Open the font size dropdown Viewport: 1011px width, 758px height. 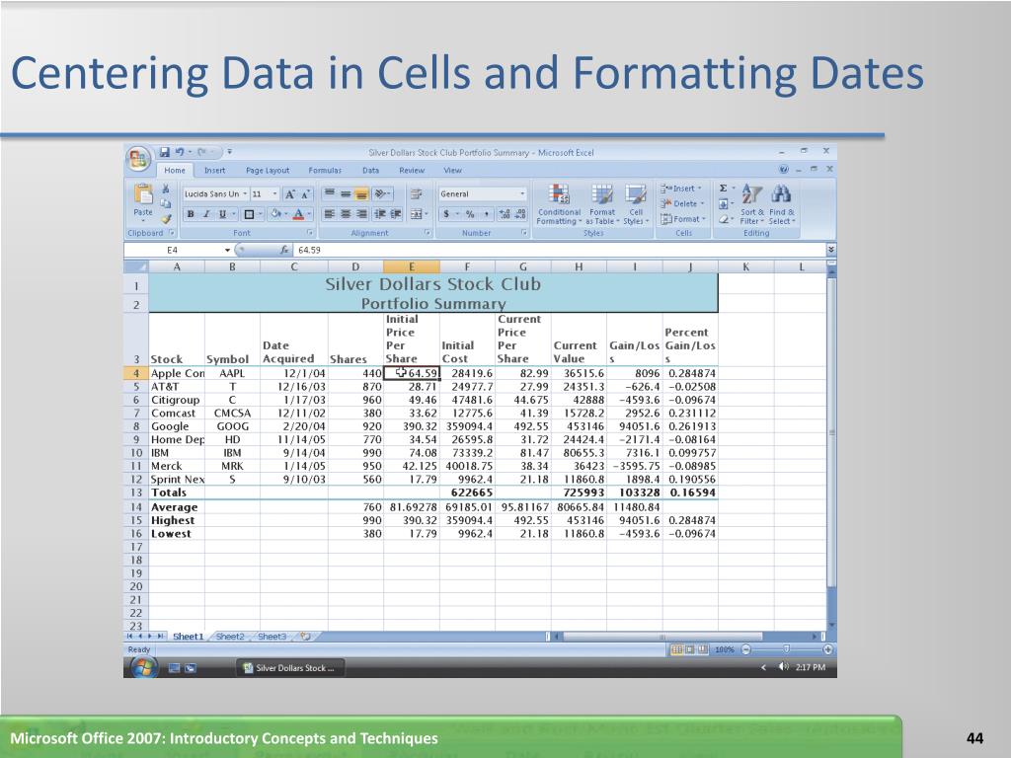[x=274, y=194]
